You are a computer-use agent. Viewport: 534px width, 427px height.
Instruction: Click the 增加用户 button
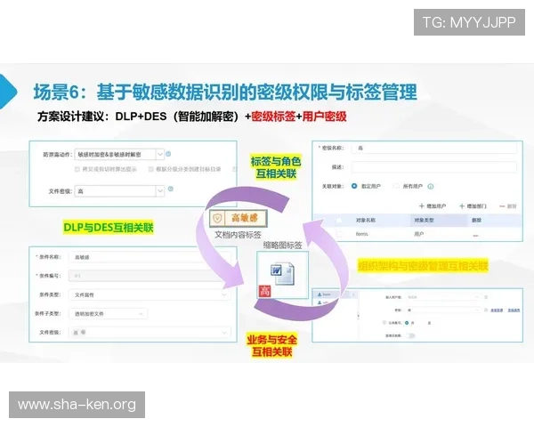point(433,206)
